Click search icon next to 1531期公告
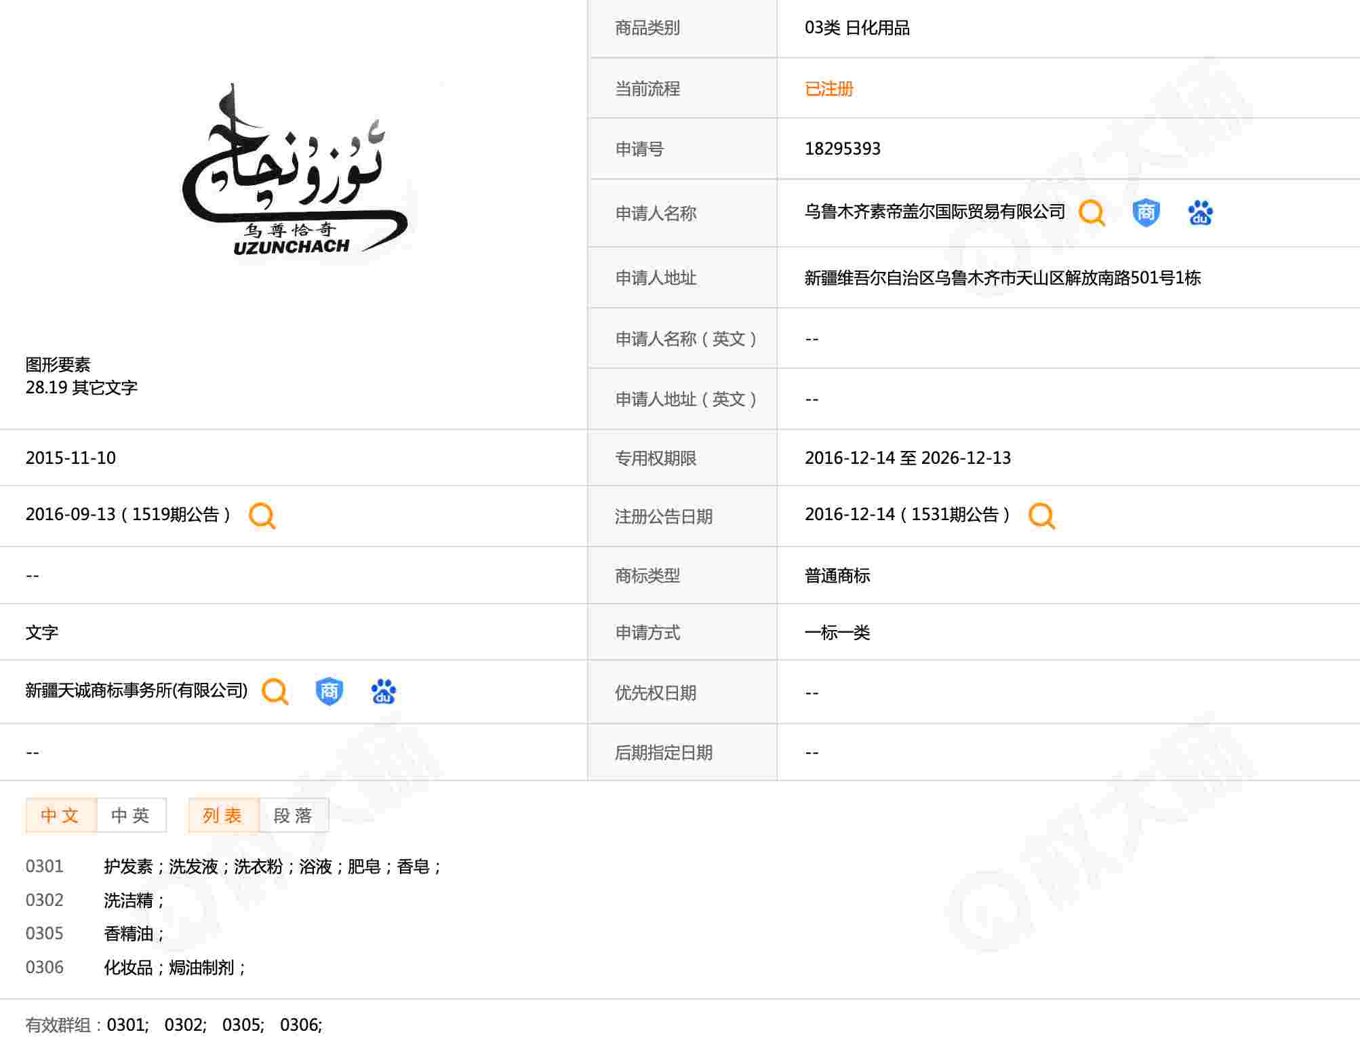The height and width of the screenshot is (1043, 1360). coord(1041,515)
